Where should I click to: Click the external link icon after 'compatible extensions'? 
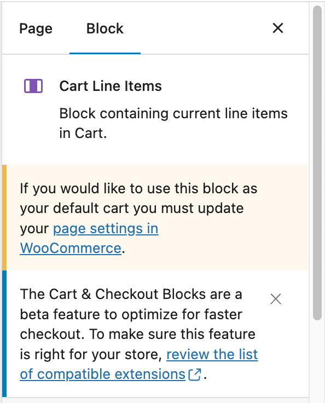(195, 375)
